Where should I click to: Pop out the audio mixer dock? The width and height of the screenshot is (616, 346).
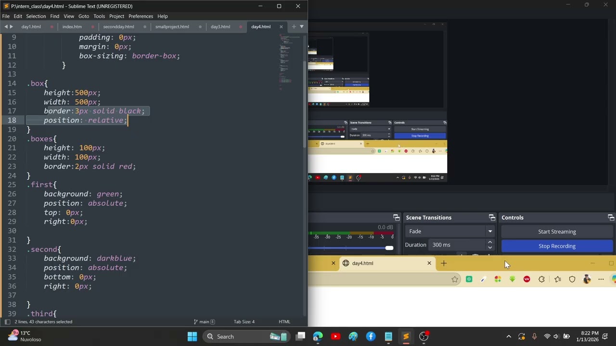point(396,218)
